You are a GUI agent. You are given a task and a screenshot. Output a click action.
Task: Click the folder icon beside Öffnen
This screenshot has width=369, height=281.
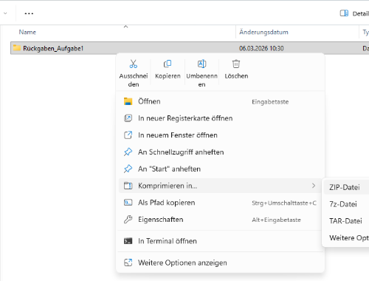point(128,101)
